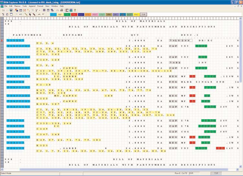Toggle the REF column type button
Screen dimensions: 243x176
point(60,15)
